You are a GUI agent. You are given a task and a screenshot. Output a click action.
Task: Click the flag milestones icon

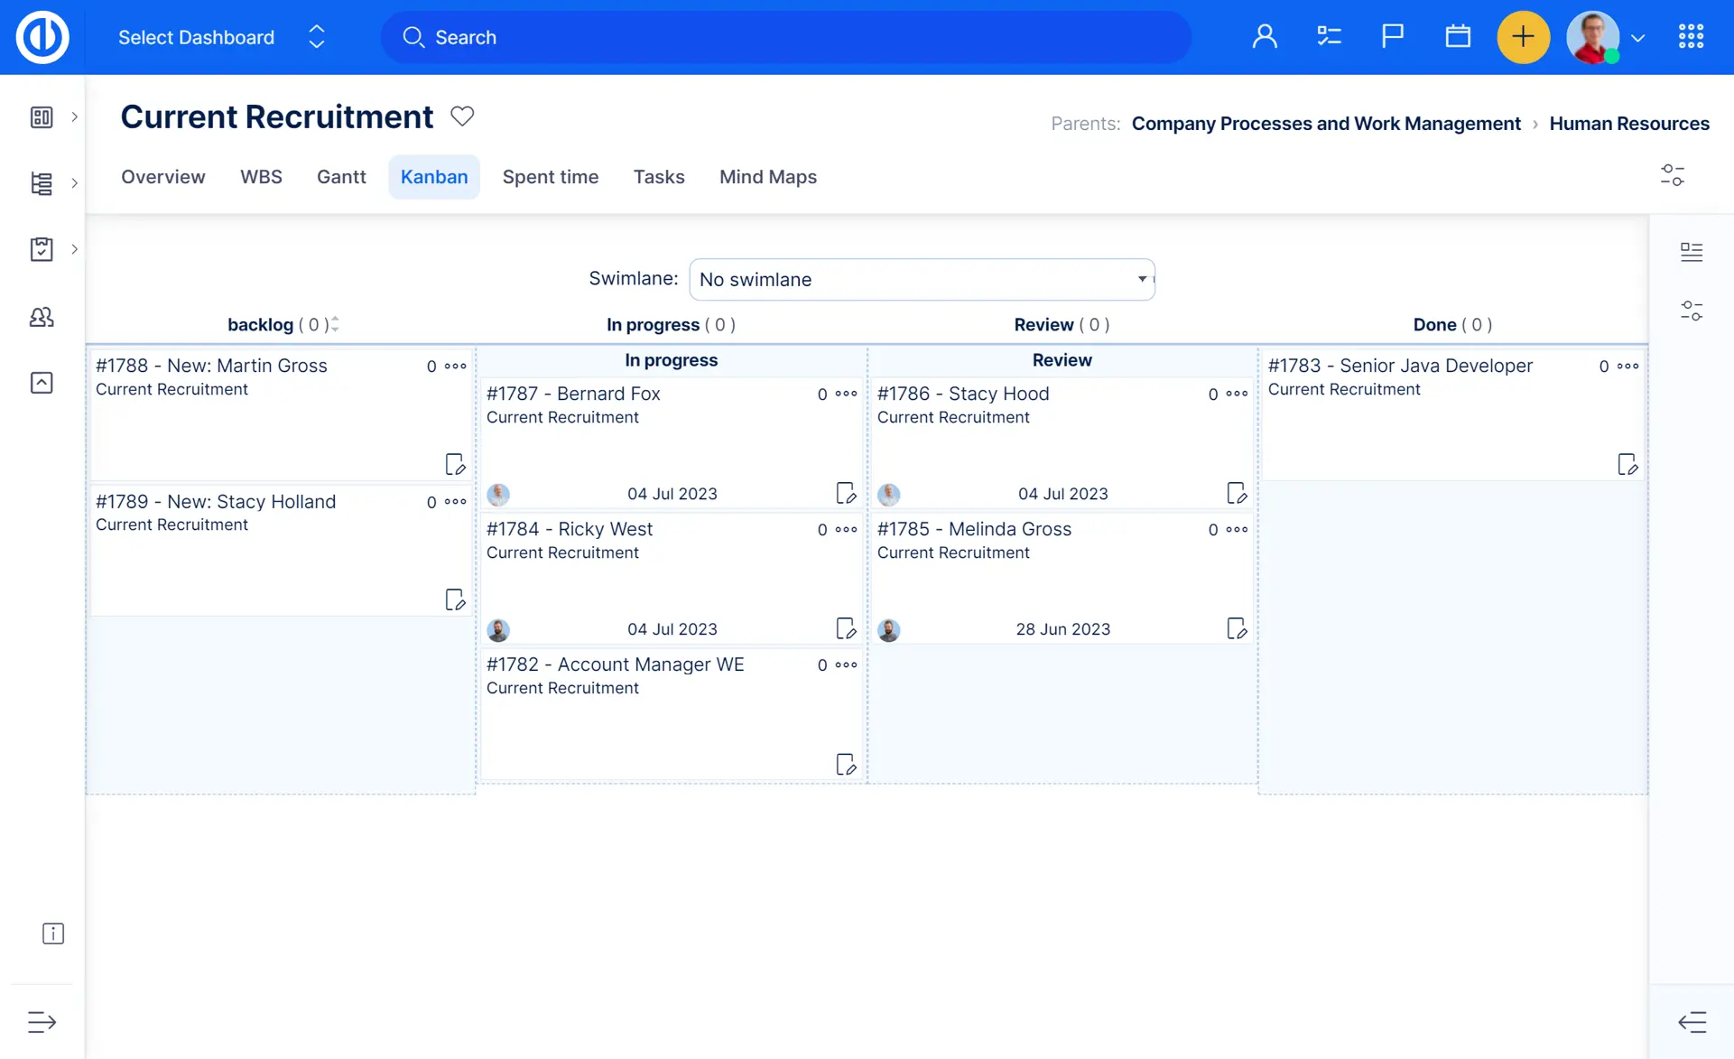[x=1393, y=37]
